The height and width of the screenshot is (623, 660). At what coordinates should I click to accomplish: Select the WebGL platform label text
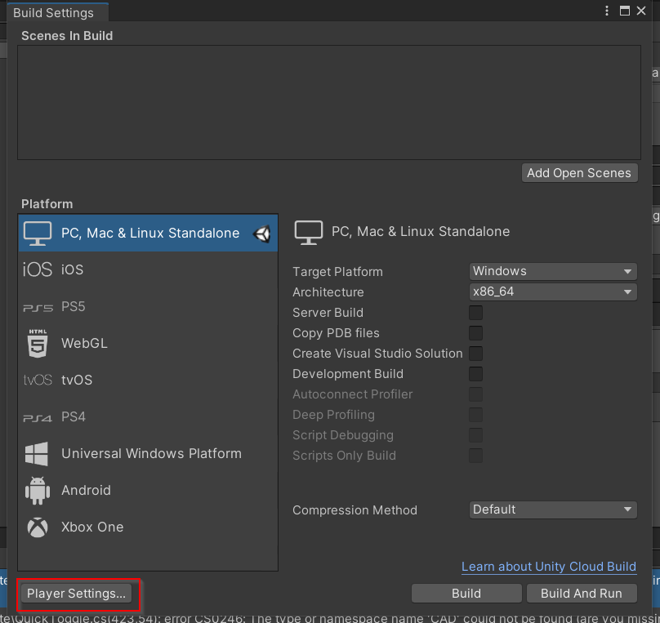pyautogui.click(x=84, y=343)
